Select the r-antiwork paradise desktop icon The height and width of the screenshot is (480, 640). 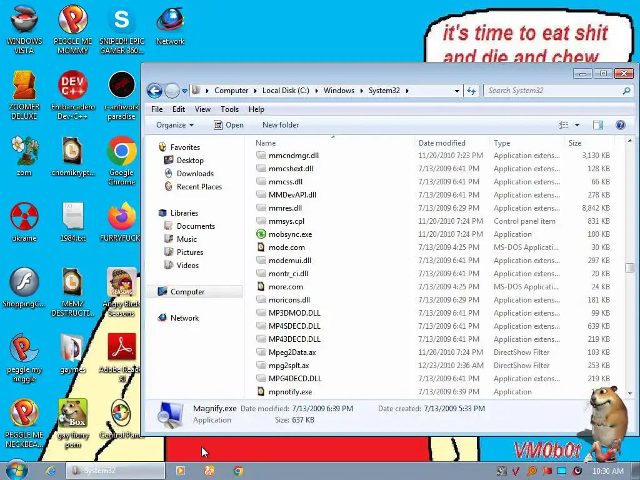tap(122, 95)
